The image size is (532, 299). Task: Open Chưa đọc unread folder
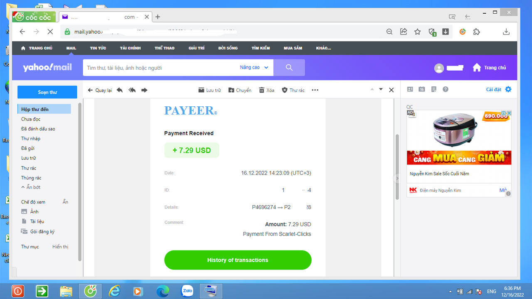(31, 119)
